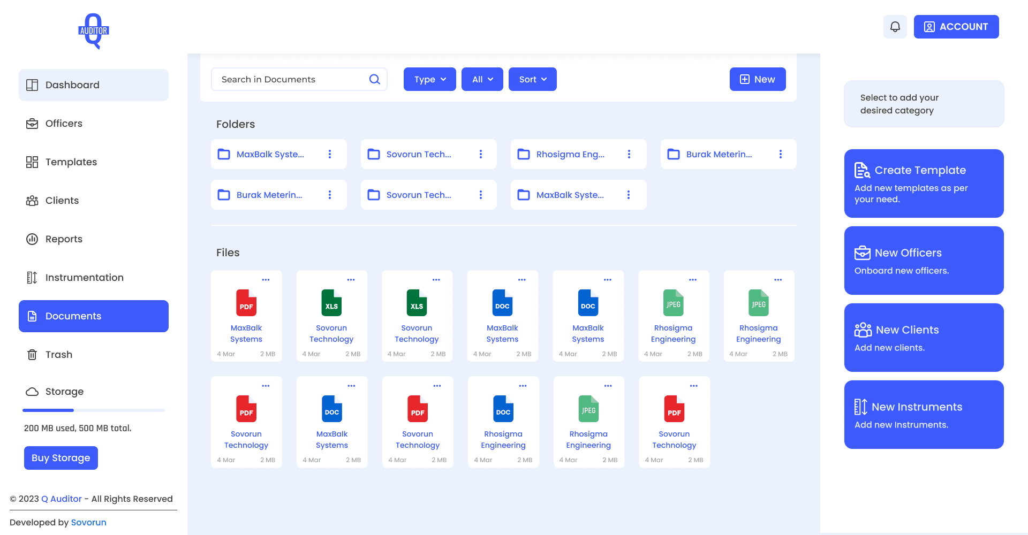Open more options on Rhosigma Engineering DOC file
This screenshot has width=1028, height=535.
523,386
